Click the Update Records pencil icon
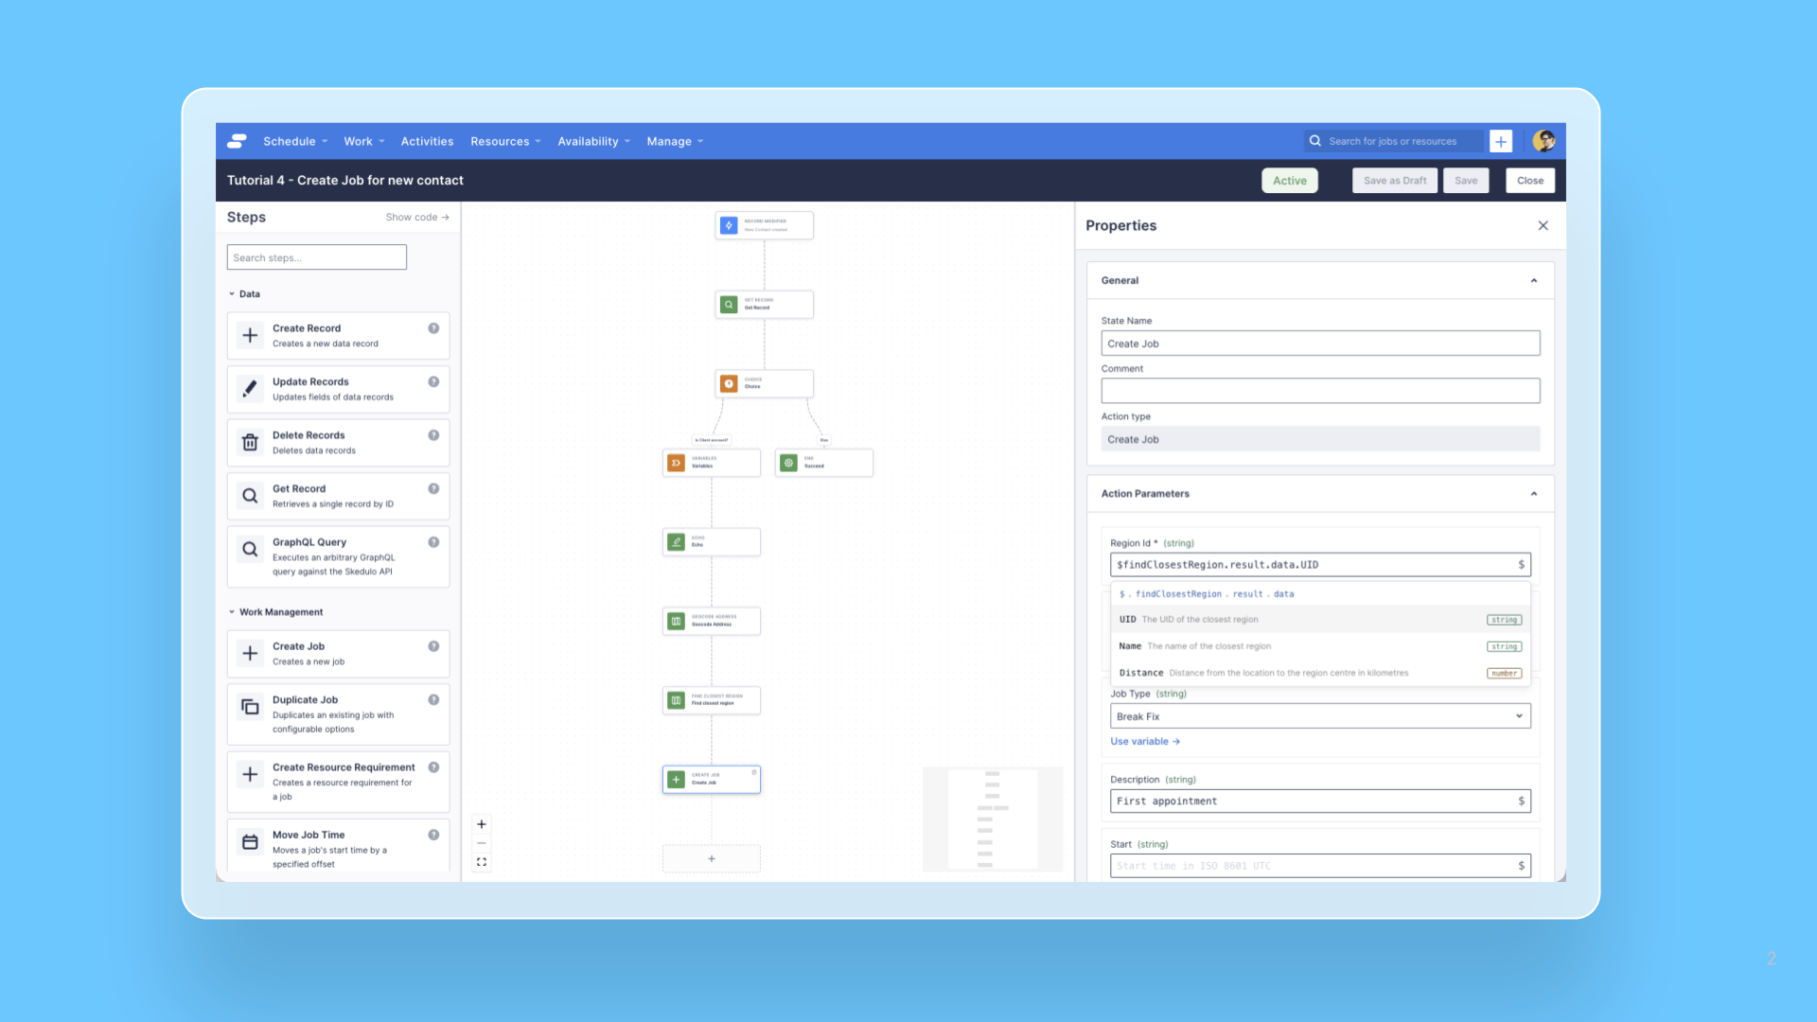Image resolution: width=1817 pixels, height=1022 pixels. click(250, 389)
